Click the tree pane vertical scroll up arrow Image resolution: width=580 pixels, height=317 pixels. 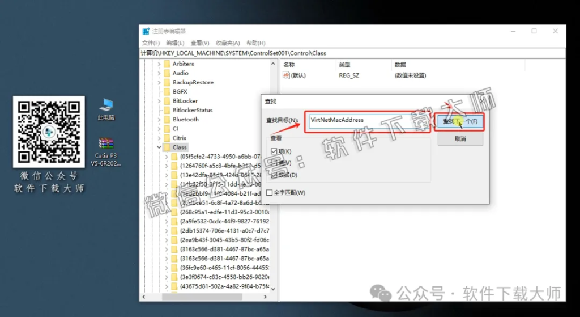click(274, 64)
